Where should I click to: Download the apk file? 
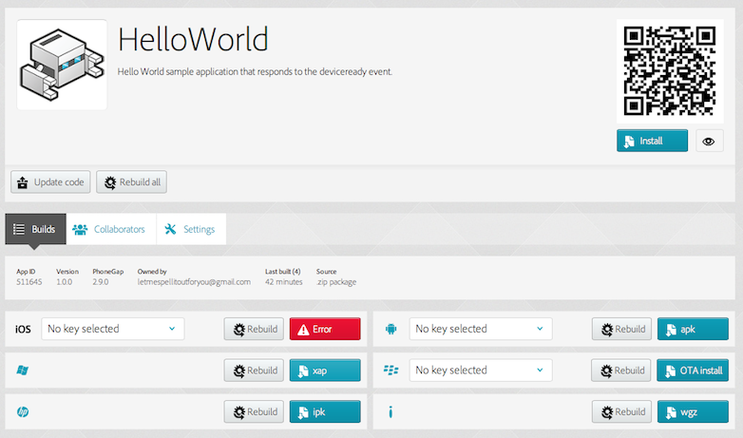pos(693,329)
